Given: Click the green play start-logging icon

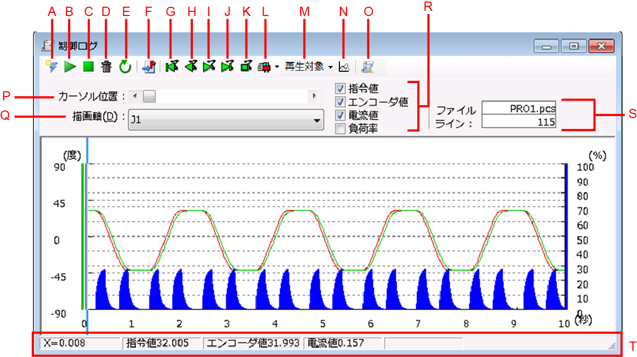Looking at the screenshot, I should pos(70,67).
